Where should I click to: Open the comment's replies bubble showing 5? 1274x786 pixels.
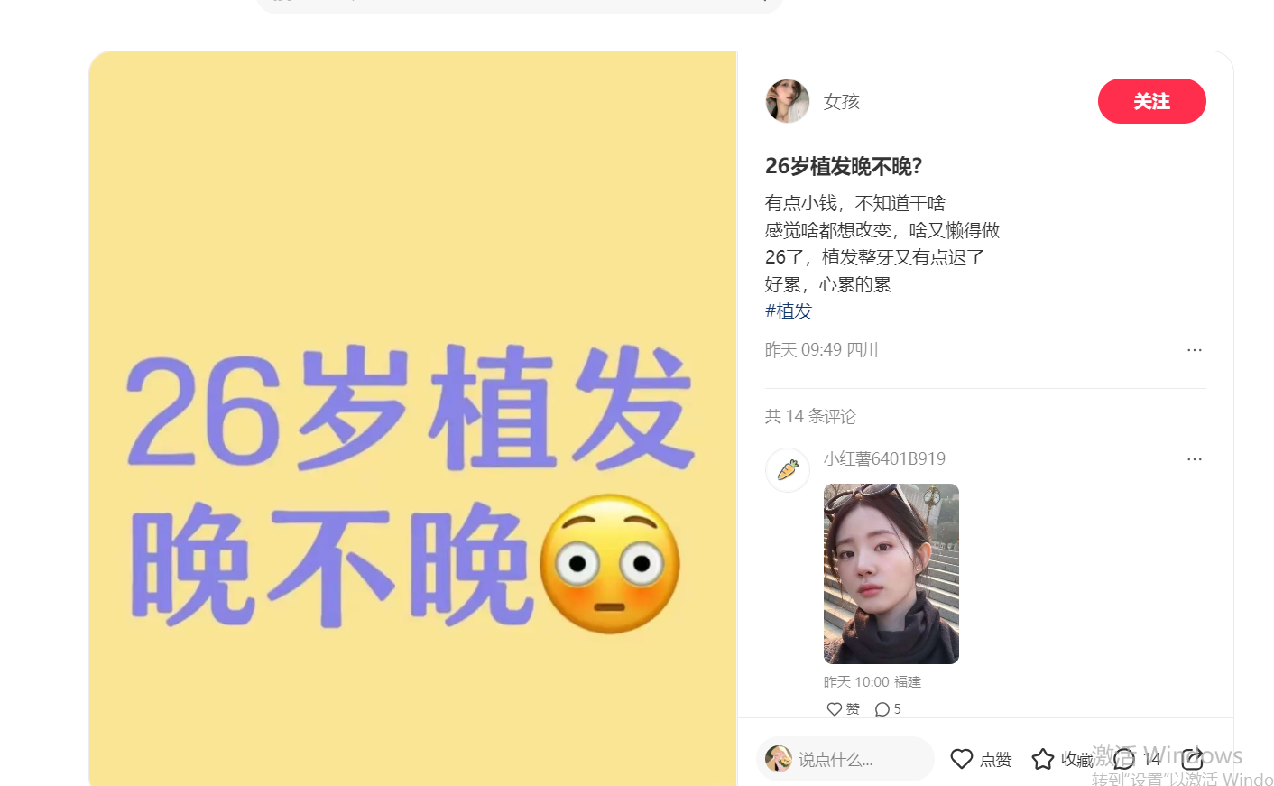pyautogui.click(x=888, y=709)
